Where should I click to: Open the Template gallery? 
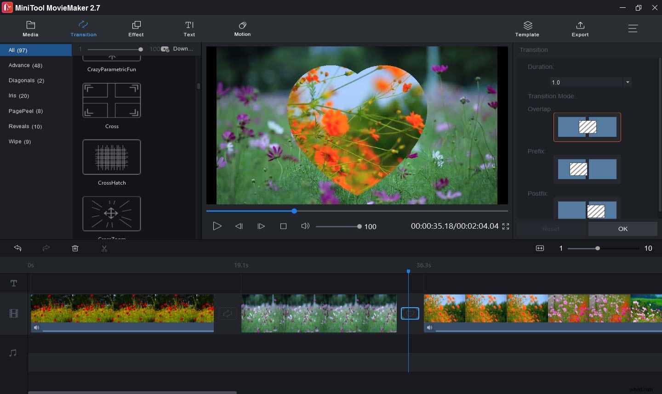527,29
